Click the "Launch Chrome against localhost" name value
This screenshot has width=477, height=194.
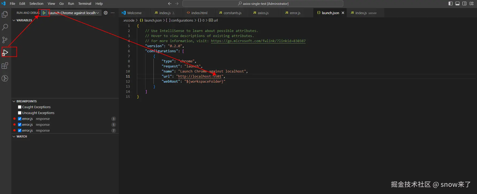click(x=212, y=71)
